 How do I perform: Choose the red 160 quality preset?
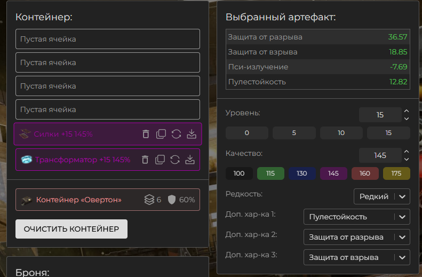[x=365, y=173]
